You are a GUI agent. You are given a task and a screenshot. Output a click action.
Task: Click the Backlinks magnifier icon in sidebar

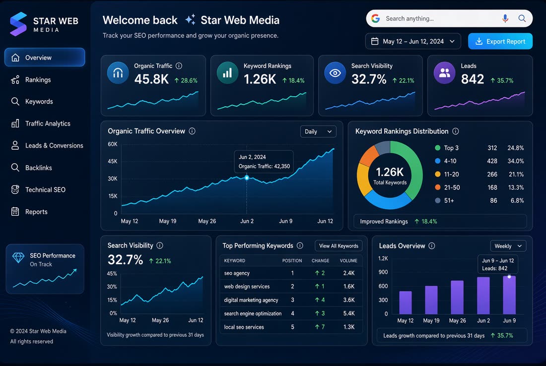[15, 167]
